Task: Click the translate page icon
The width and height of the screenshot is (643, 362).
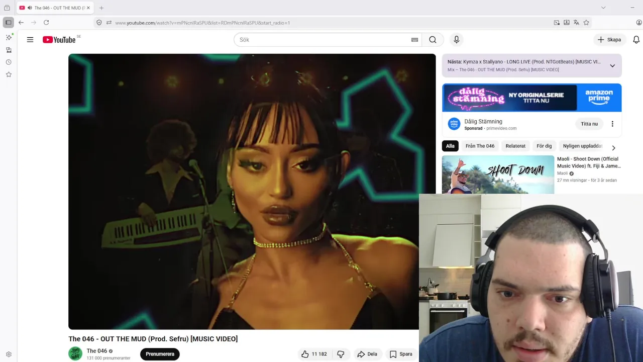Action: coord(576,23)
